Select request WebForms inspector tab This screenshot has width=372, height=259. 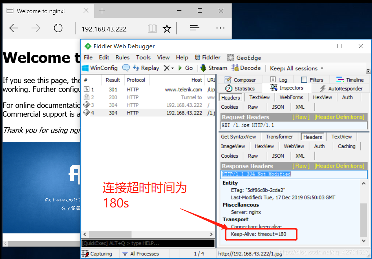tap(291, 97)
